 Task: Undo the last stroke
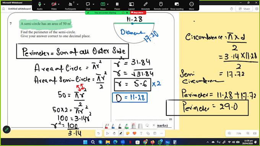pos(99,133)
